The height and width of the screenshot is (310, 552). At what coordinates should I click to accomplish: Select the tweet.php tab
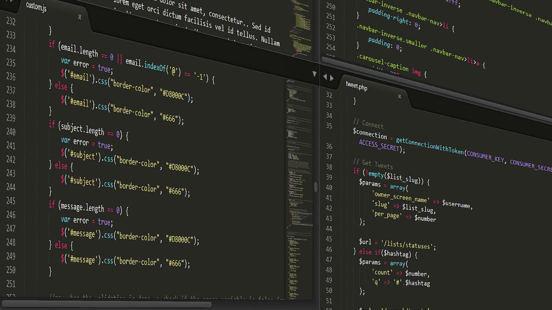click(x=356, y=86)
